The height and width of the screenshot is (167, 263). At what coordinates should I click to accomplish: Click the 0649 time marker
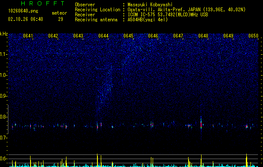(x=228, y=36)
